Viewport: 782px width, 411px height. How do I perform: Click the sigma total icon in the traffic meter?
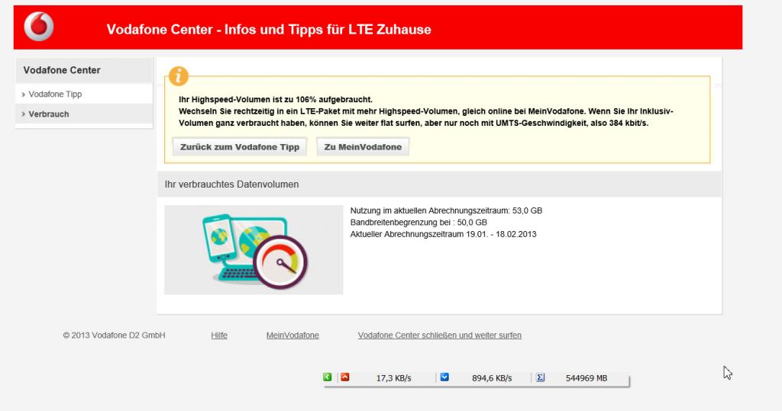540,377
